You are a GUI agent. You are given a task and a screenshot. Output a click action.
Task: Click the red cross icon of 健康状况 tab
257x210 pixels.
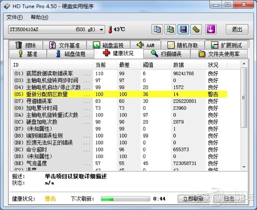[106, 53]
